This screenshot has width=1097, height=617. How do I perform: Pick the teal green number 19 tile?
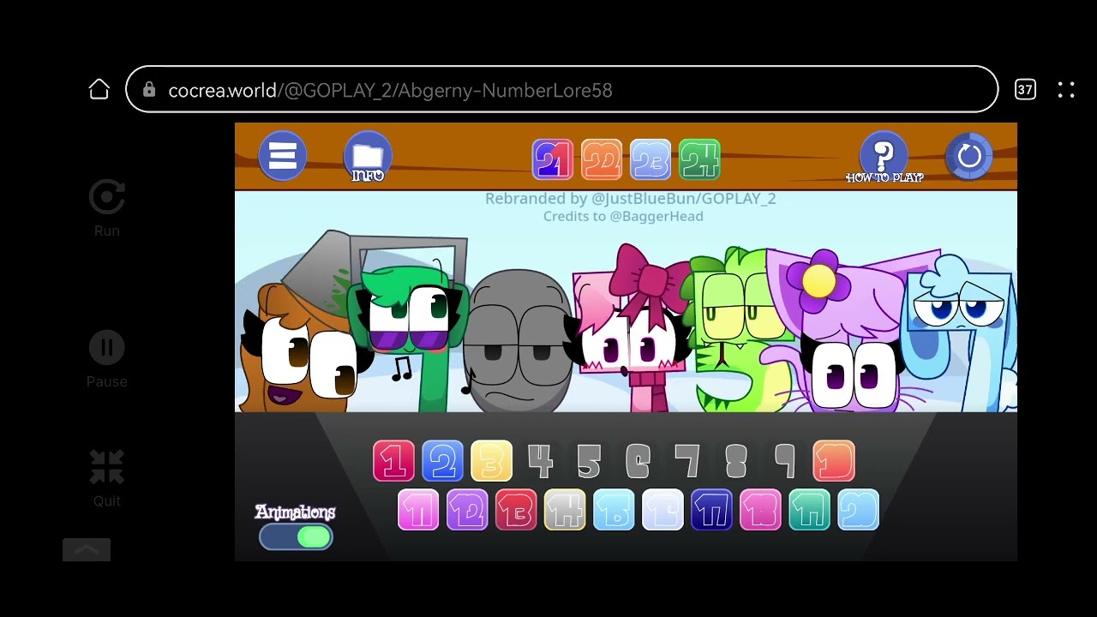809,510
